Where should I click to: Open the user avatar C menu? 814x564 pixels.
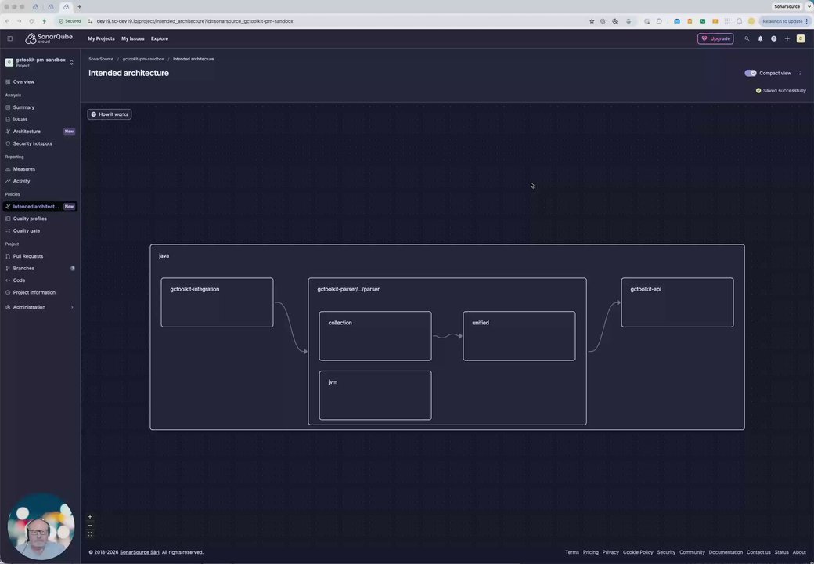click(x=801, y=38)
